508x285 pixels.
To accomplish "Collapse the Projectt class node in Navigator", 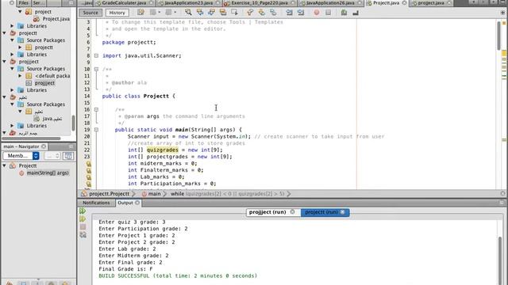I will pyautogui.click(x=5, y=165).
